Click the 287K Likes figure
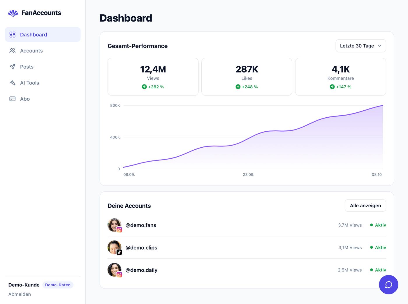 pyautogui.click(x=247, y=69)
